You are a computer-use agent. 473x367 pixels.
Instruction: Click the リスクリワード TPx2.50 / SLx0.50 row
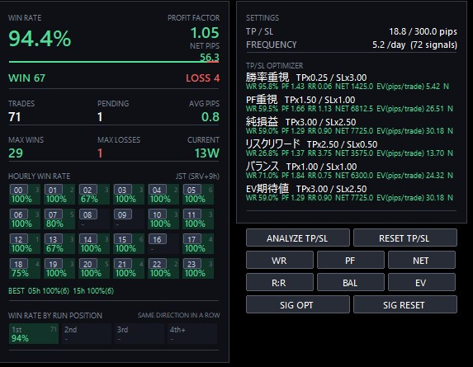point(349,148)
